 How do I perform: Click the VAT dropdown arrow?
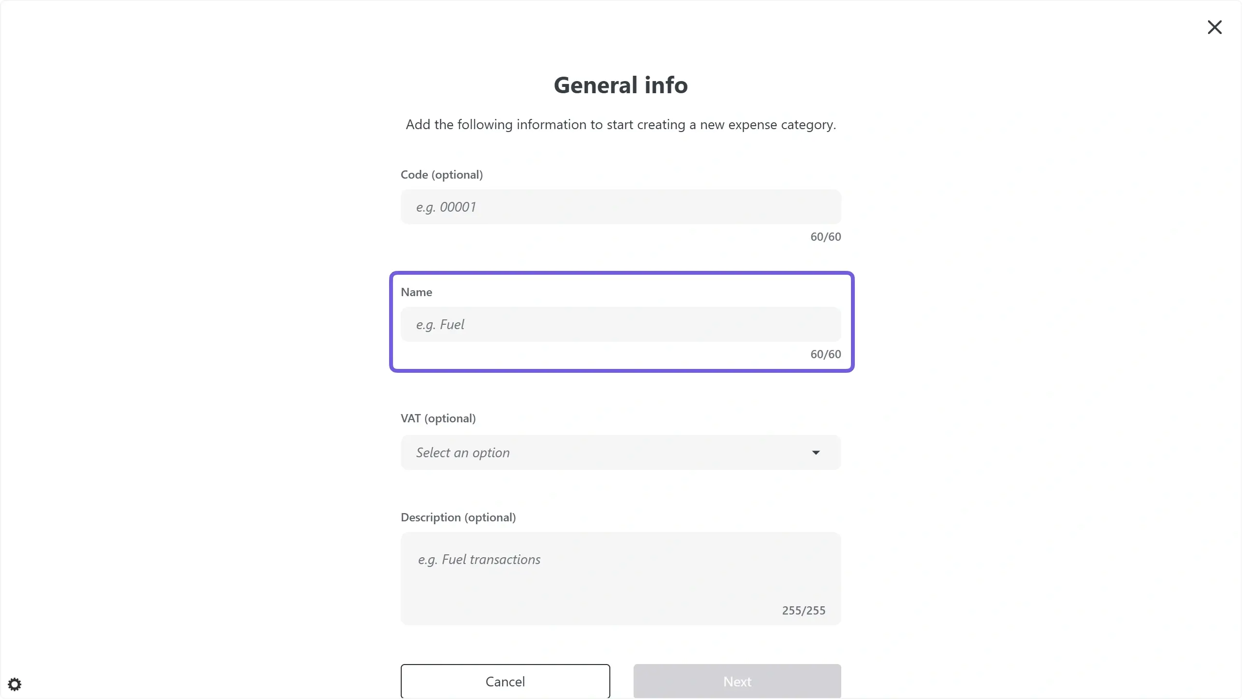tap(816, 452)
